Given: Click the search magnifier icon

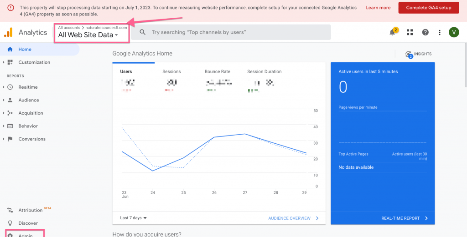Looking at the screenshot, I should pos(143,32).
